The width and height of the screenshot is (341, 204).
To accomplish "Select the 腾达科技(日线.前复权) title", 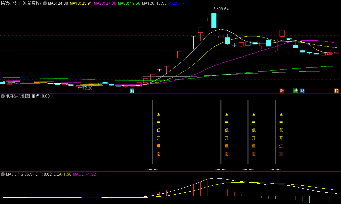I will point(21,3).
